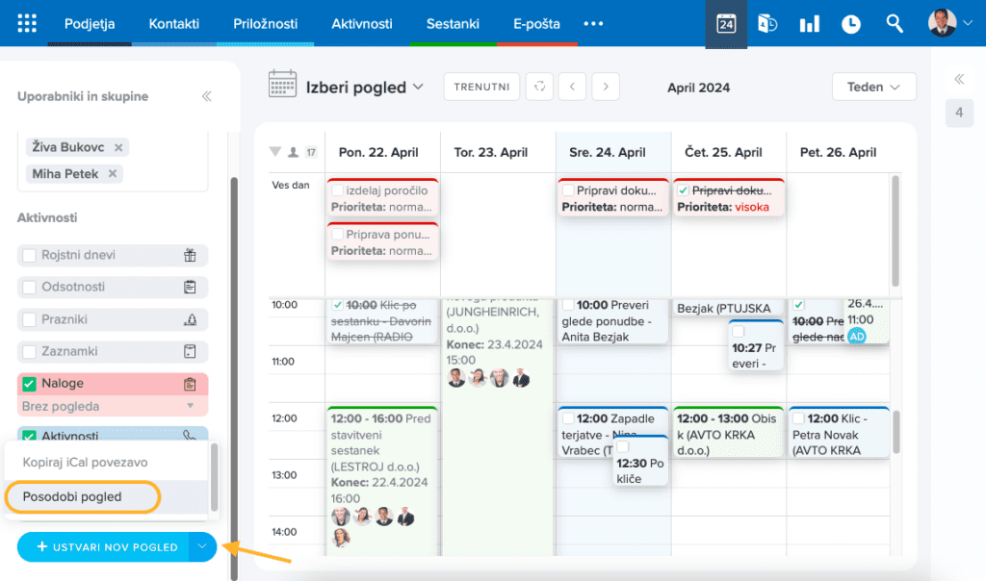Enable the Rojstni dnevi checkbox

coord(30,255)
